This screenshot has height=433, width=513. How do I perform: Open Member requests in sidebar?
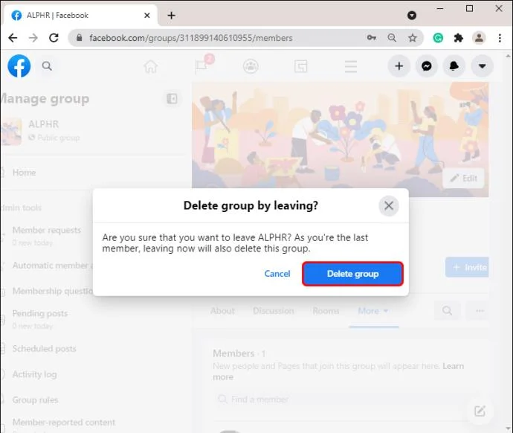tap(47, 230)
